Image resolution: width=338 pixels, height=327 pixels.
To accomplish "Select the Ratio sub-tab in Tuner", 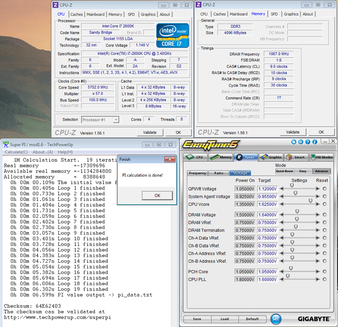I will pos(218,173).
